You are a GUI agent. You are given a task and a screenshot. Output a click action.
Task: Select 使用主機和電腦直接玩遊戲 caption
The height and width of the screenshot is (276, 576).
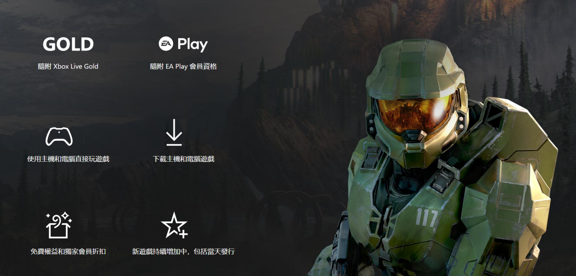coord(68,159)
